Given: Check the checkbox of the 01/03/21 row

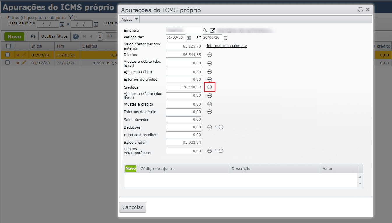Looking at the screenshot, I should click(x=7, y=54).
